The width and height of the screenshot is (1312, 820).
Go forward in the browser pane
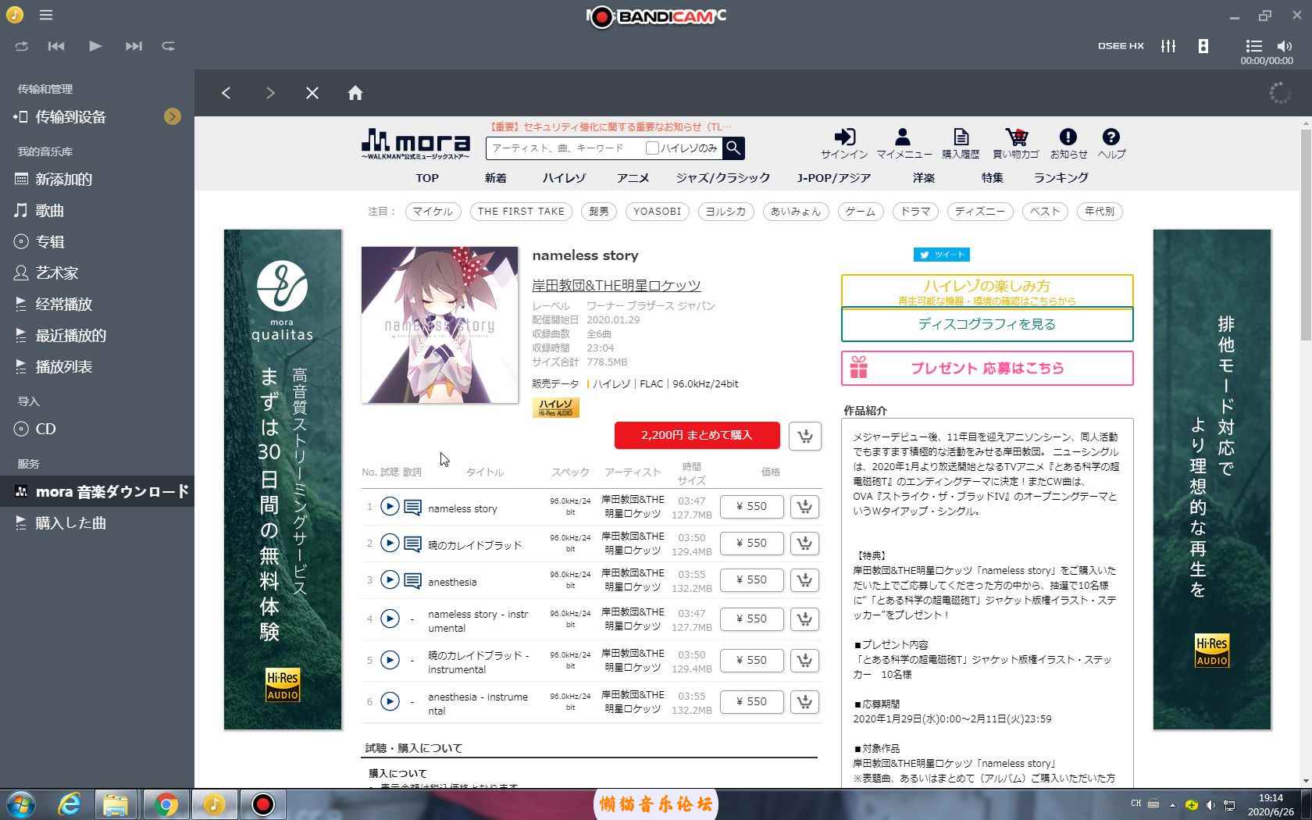pos(270,93)
